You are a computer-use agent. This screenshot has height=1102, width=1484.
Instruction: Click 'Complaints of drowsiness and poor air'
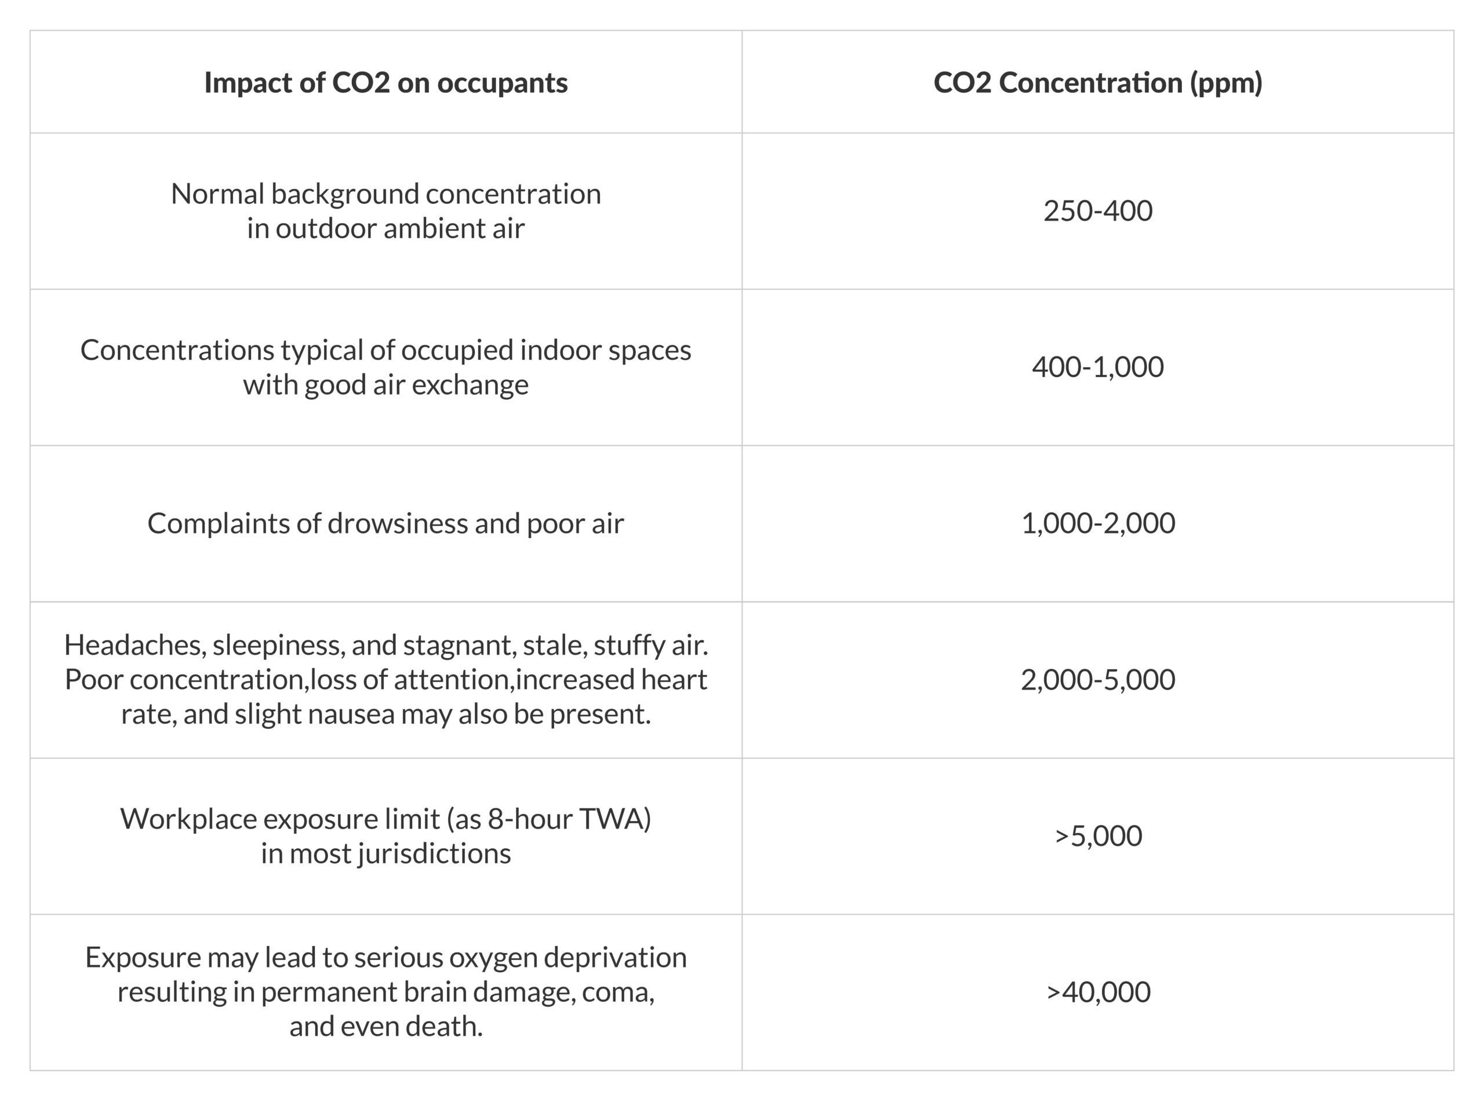385,524
